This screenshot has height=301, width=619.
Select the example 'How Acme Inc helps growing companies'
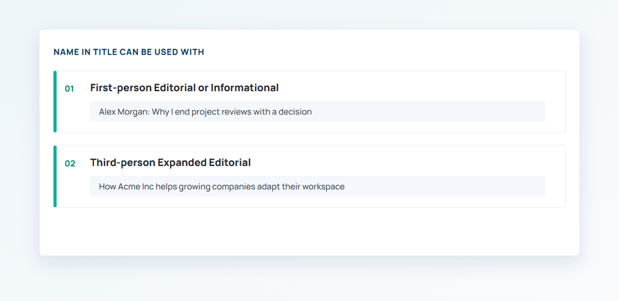click(318, 186)
